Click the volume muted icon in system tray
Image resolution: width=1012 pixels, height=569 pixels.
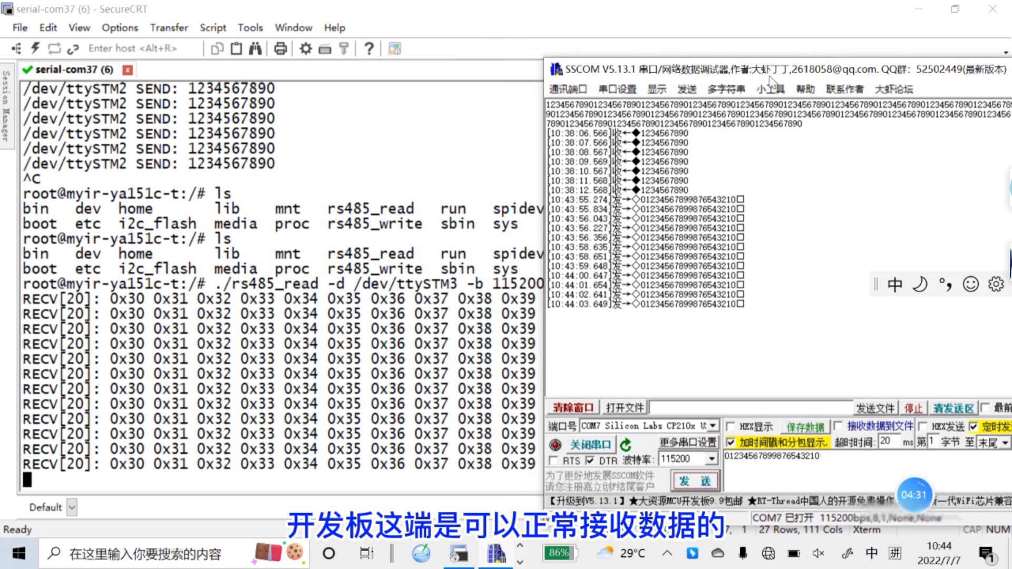tap(819, 553)
